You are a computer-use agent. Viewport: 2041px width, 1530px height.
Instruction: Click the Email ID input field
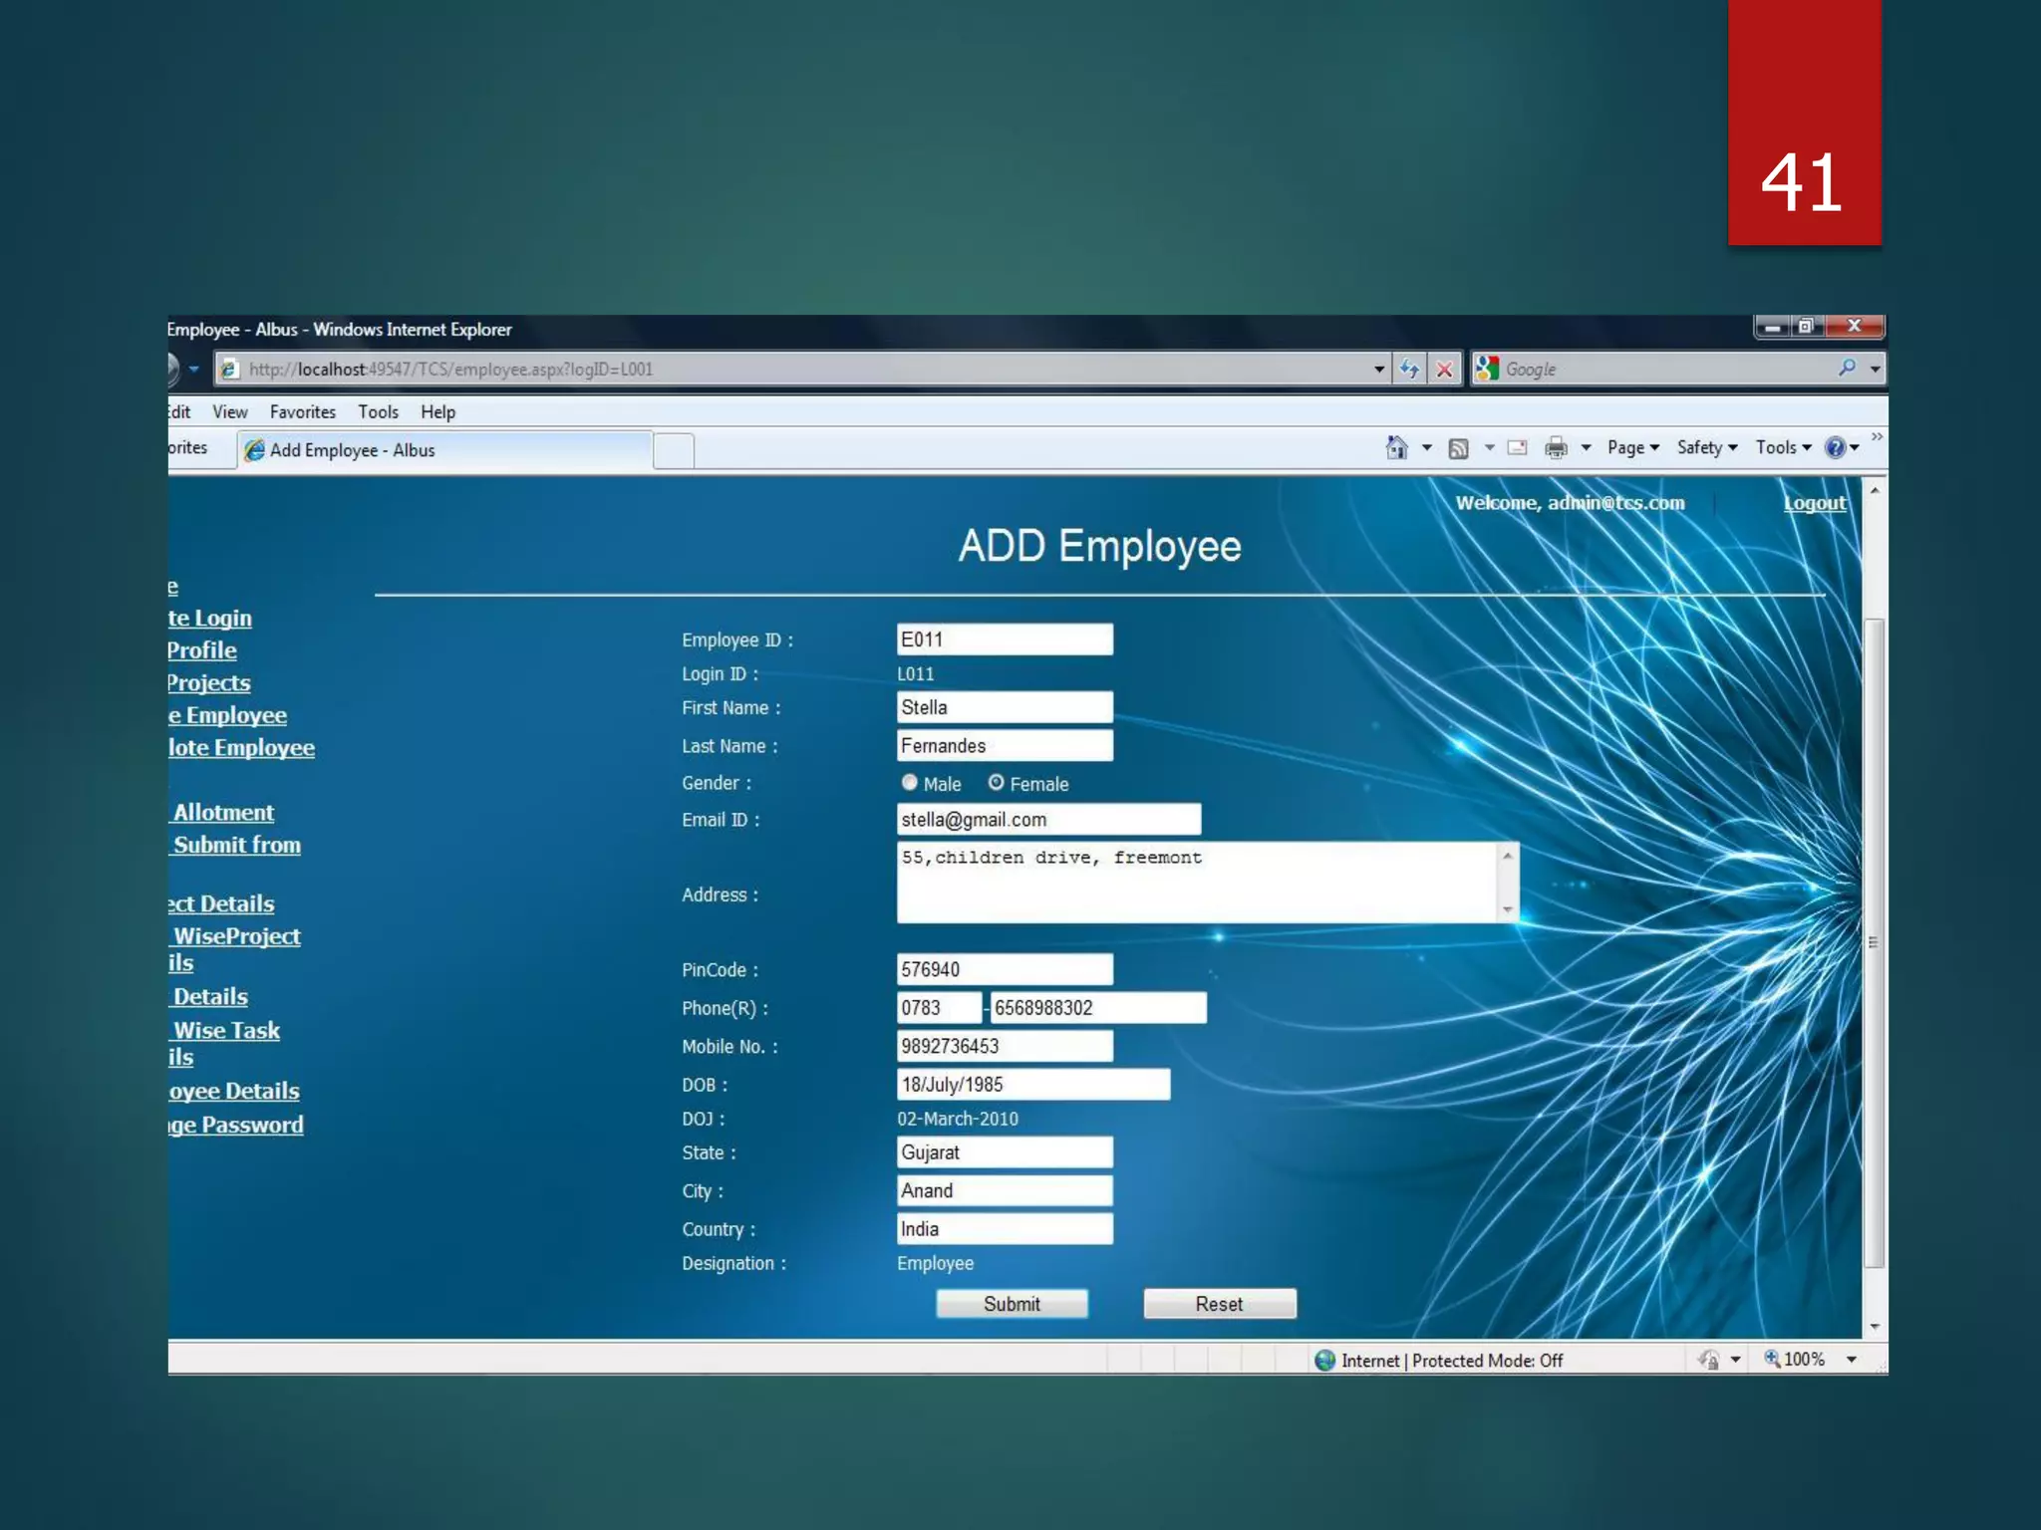(1047, 820)
